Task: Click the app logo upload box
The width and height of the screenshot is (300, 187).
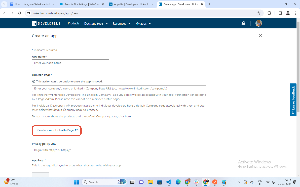Action: 41,174
